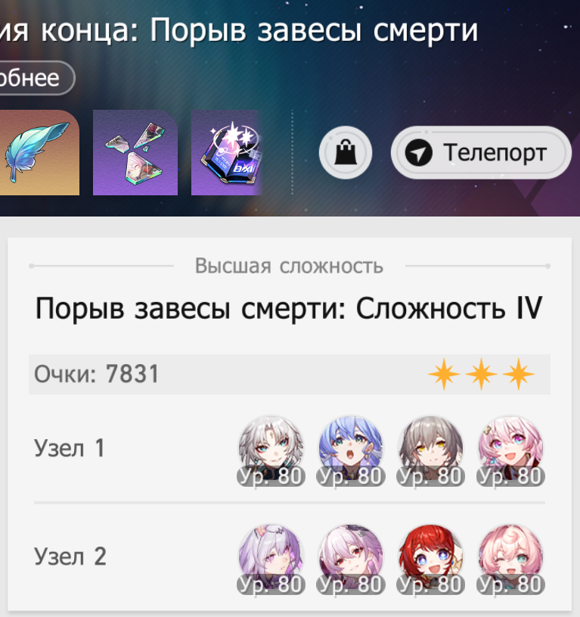This screenshot has width=580, height=617.
Task: Select the crystal shards reward item
Action: 135,152
